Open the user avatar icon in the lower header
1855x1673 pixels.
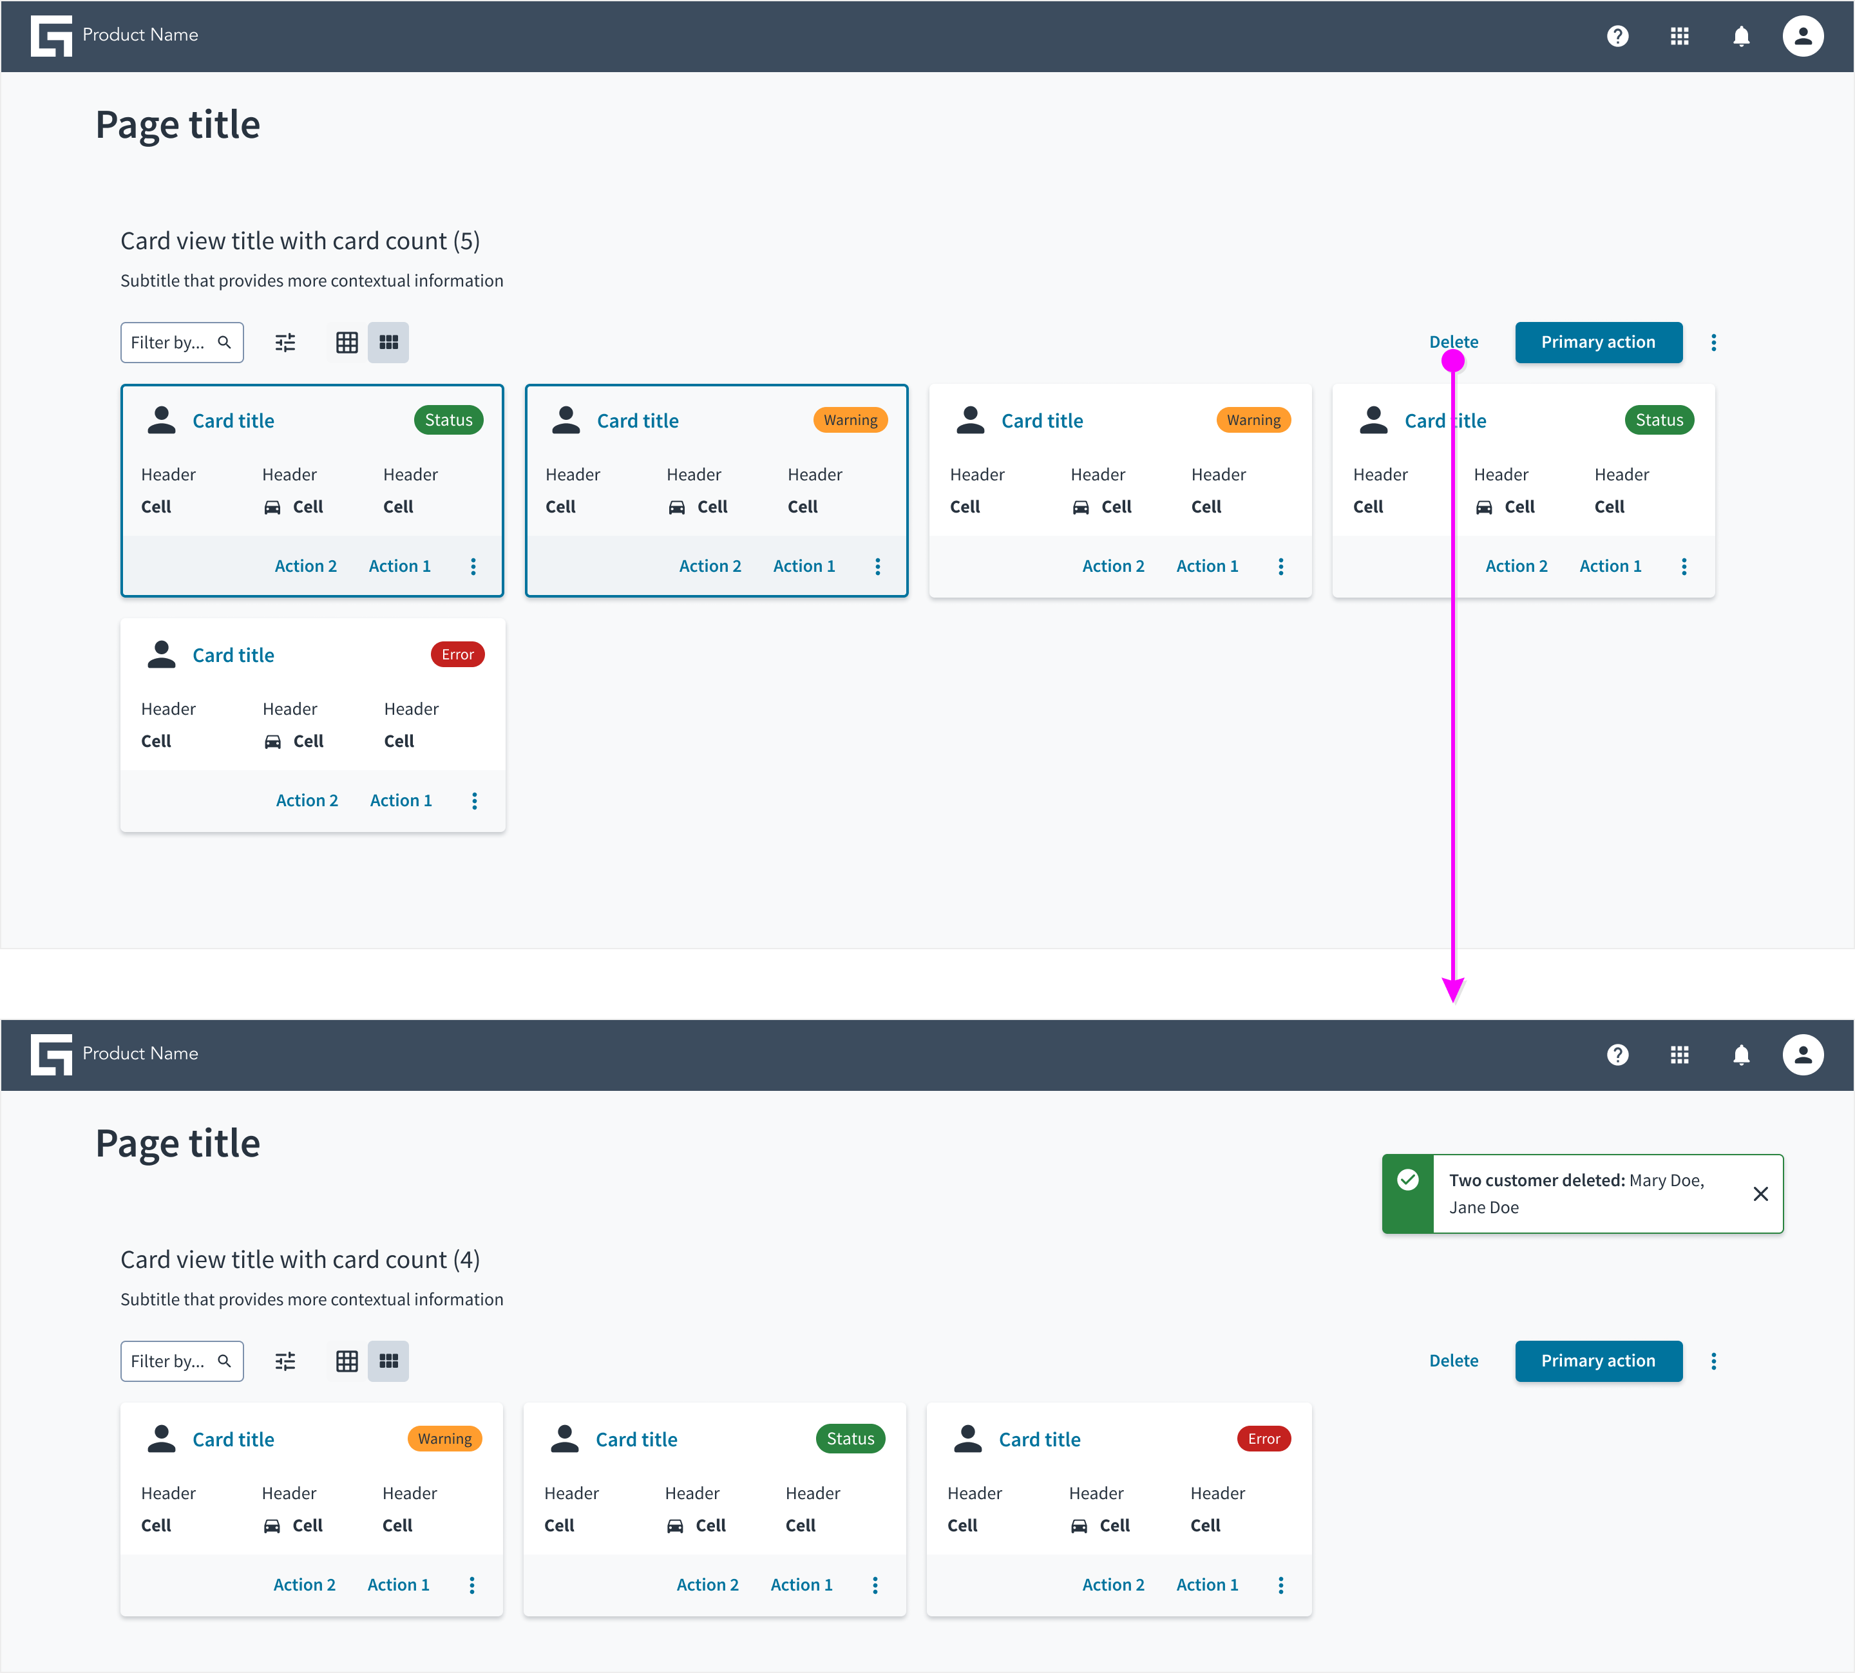[1803, 1054]
